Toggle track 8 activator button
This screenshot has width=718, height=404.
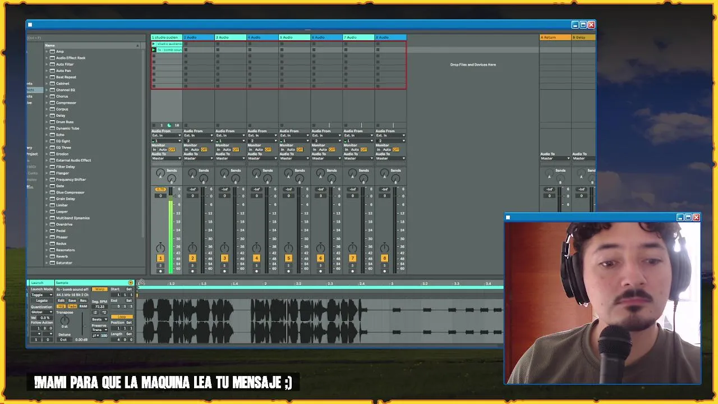coord(384,258)
